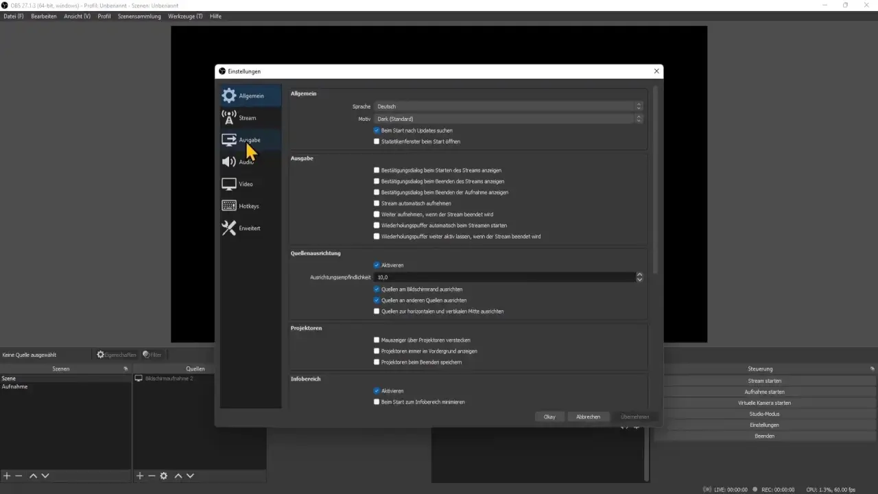Move source down in Quellen panel

(x=190, y=475)
